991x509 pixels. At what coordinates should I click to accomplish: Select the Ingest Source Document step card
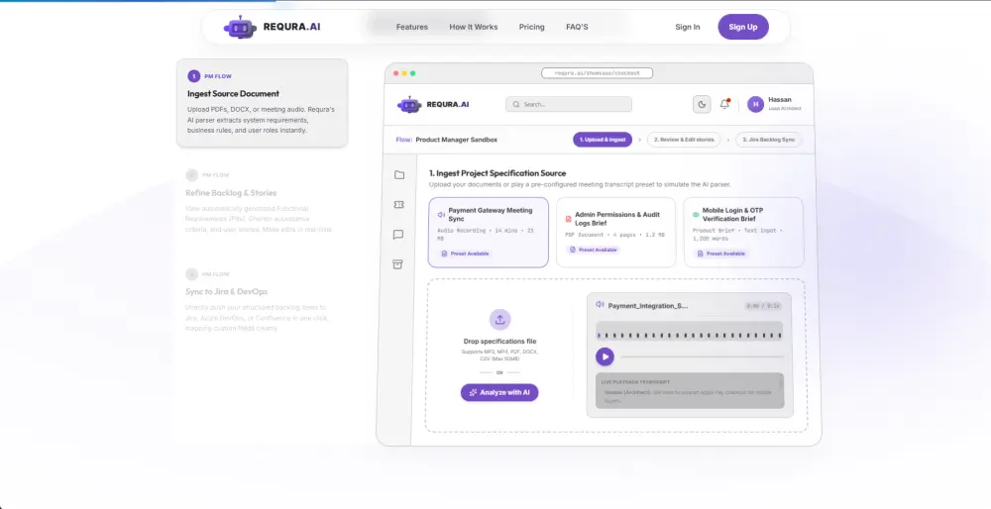pyautogui.click(x=263, y=103)
